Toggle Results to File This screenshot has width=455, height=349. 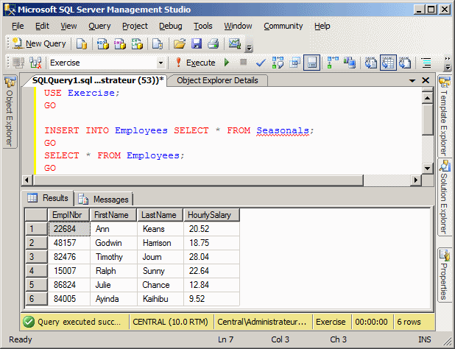point(405,63)
